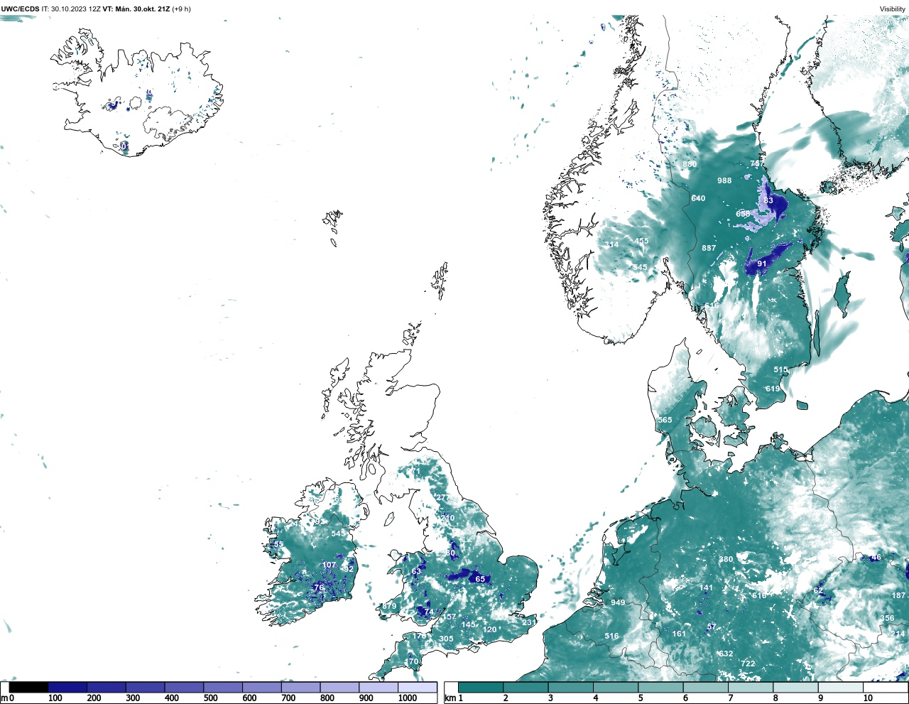Click the 722 value in southern Germany
This screenshot has width=909, height=704.
coord(749,664)
